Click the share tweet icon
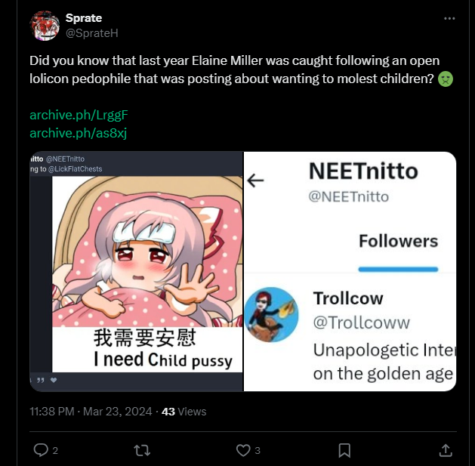The height and width of the screenshot is (466, 475). (x=446, y=450)
